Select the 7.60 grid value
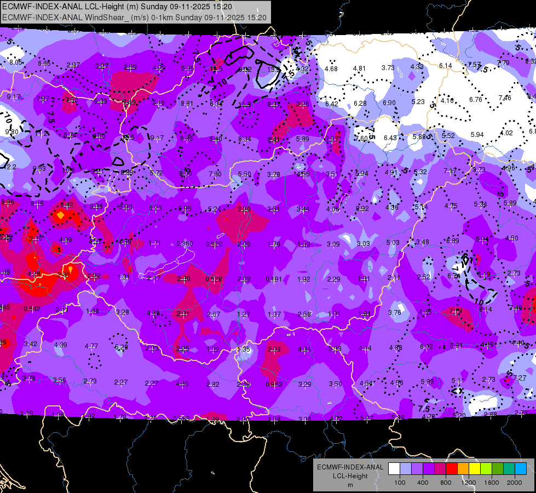The height and width of the screenshot is (493, 536). pos(361,139)
